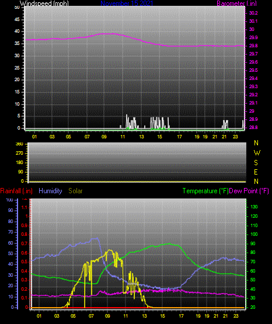This screenshot has height=324, width=272.
Task: Click hour label "05" under the temperature chart
Action: pyautogui.click(x=73, y=316)
